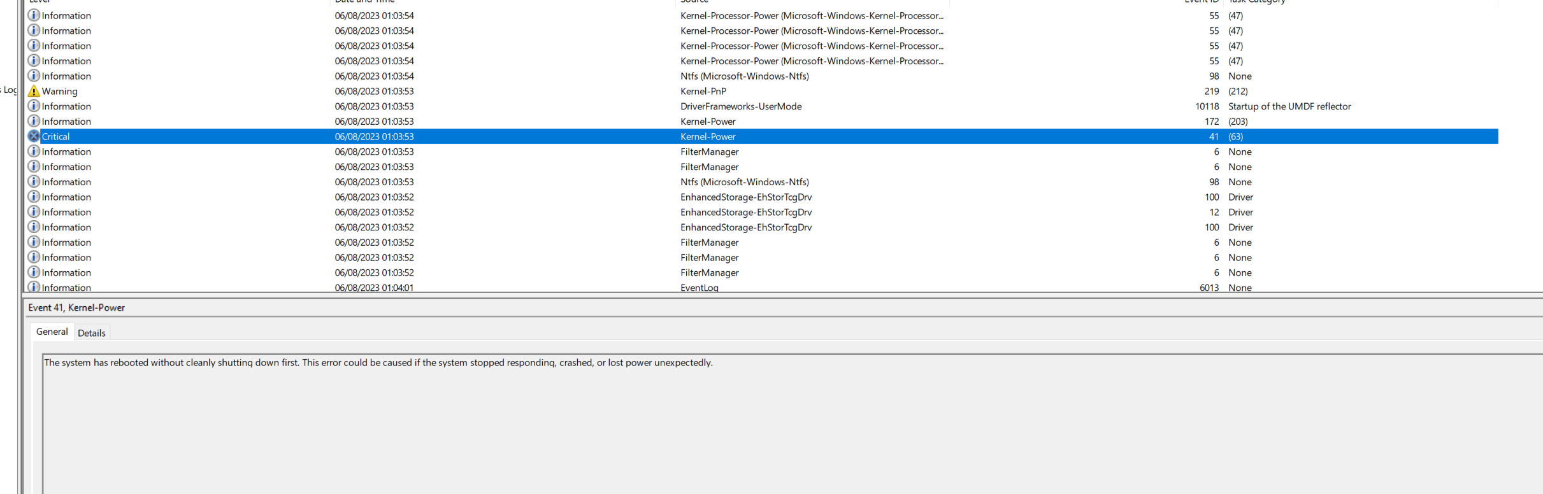
Task: Switch to the Details tab
Action: coord(92,333)
